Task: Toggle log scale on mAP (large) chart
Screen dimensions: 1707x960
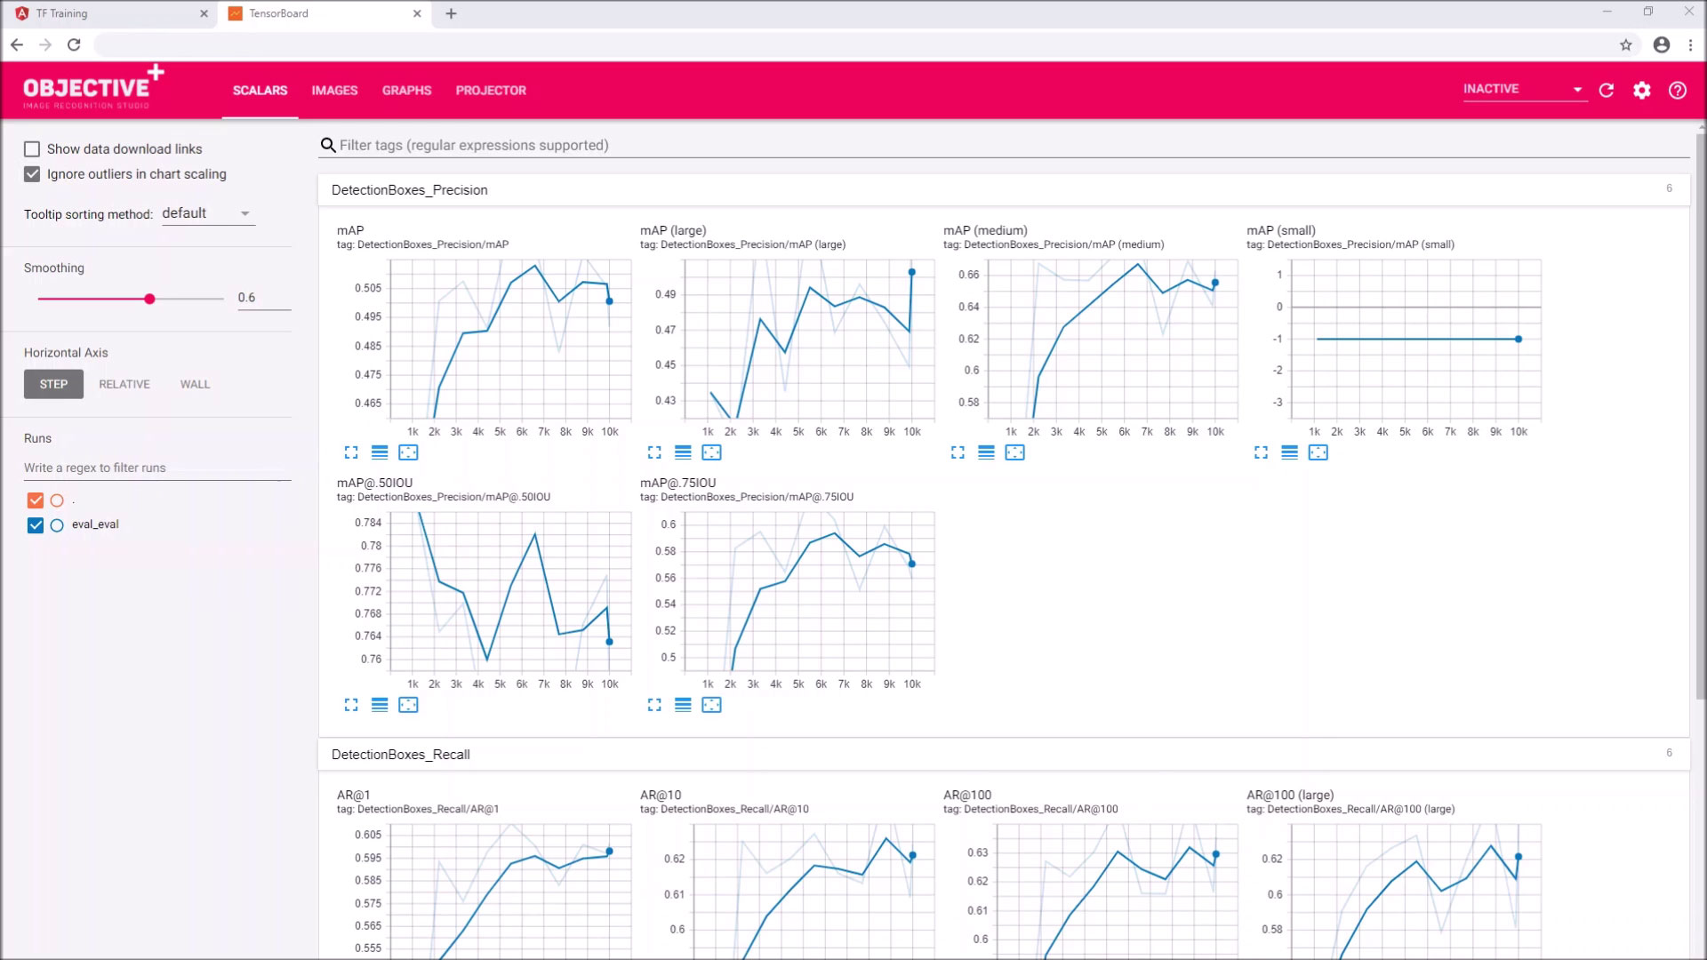Action: click(x=683, y=452)
